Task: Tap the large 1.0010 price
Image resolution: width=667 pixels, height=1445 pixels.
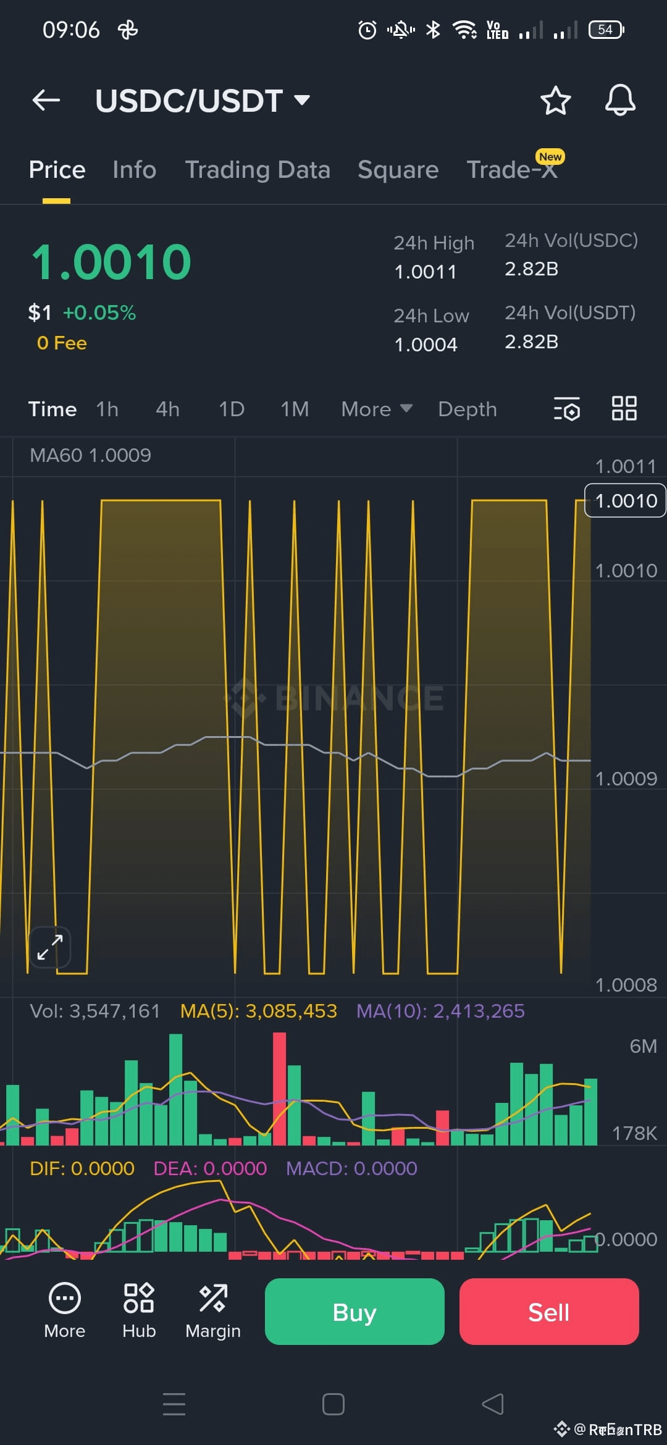Action: pos(111,262)
